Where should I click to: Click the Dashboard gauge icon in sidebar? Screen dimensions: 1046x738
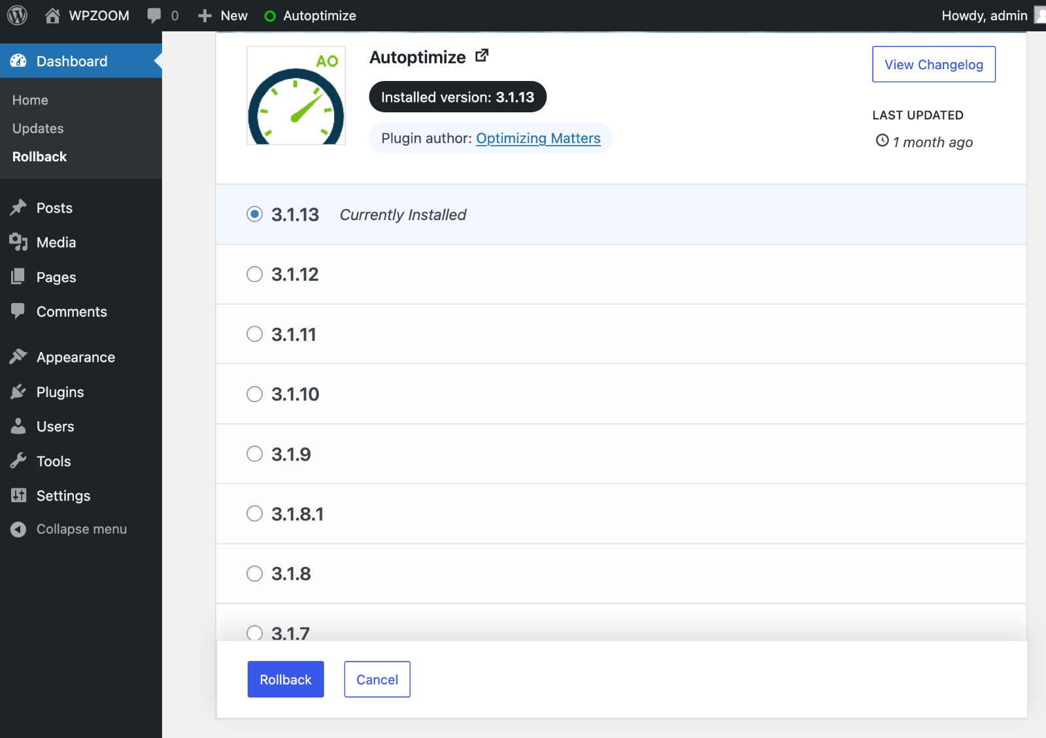pos(18,61)
